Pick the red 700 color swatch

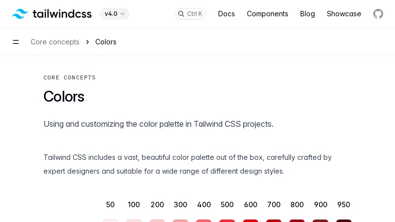click(274, 221)
